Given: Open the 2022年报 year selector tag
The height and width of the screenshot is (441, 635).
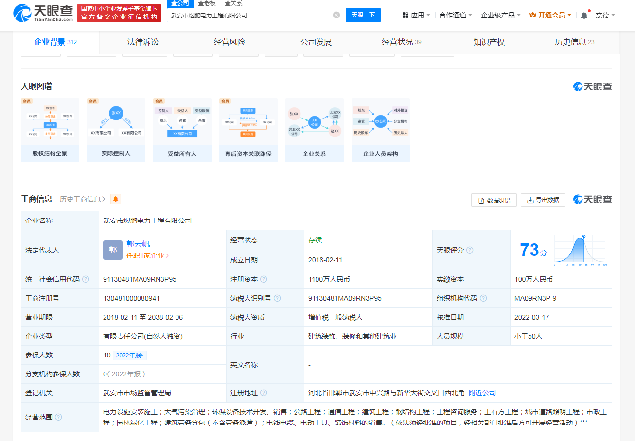Looking at the screenshot, I should coord(130,355).
